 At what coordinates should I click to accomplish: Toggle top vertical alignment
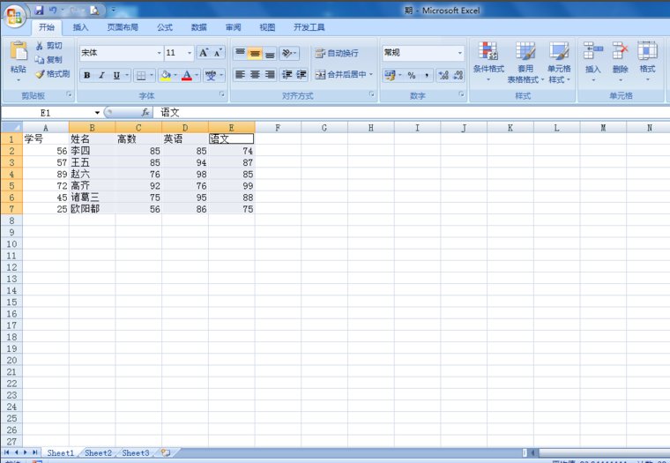click(240, 54)
